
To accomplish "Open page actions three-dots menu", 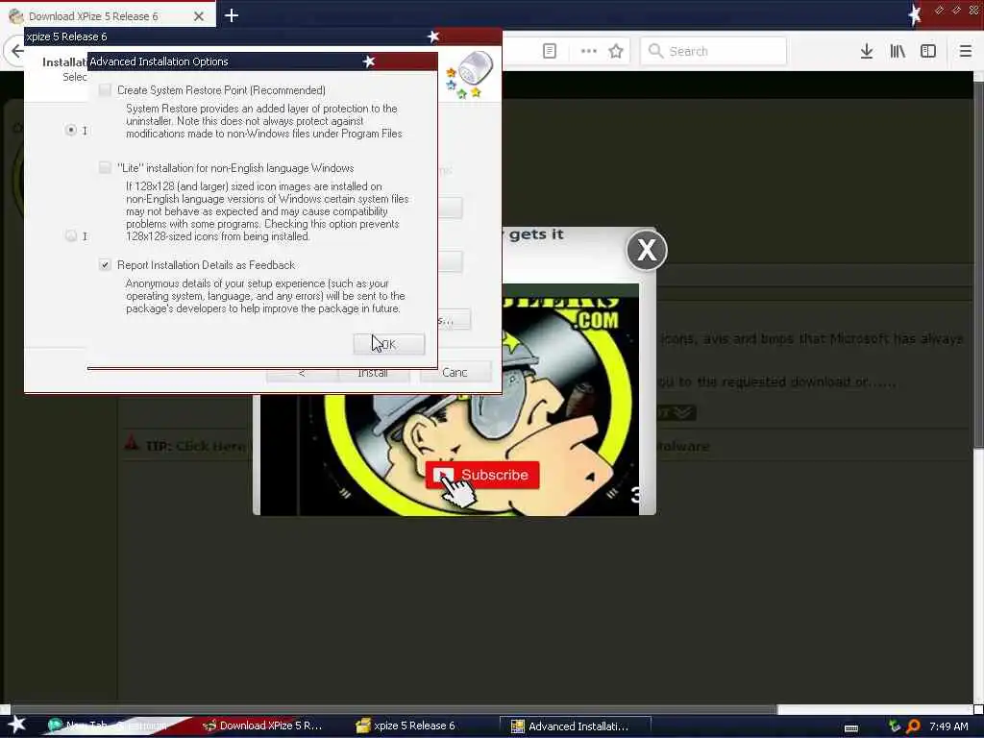I will point(589,51).
